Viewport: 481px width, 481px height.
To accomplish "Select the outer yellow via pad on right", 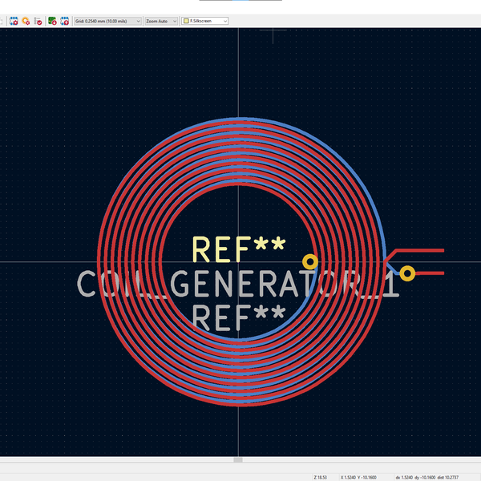I will point(407,273).
